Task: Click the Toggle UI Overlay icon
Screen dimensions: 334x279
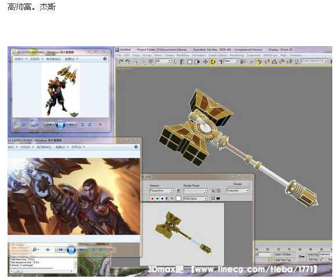Action: (x=213, y=199)
